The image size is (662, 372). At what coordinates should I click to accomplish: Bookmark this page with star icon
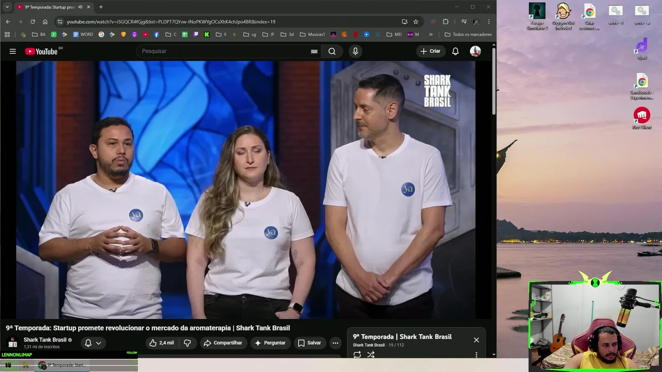tap(415, 22)
